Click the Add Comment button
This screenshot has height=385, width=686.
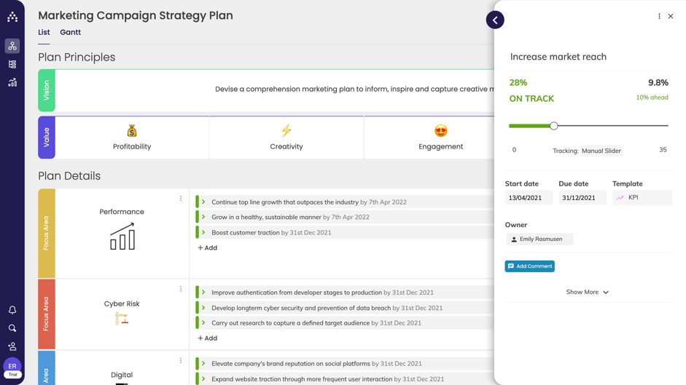(529, 266)
